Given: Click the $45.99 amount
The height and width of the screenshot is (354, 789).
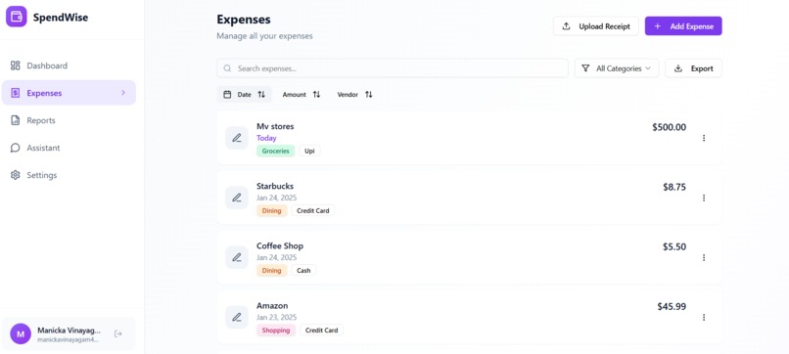Looking at the screenshot, I should [x=672, y=307].
